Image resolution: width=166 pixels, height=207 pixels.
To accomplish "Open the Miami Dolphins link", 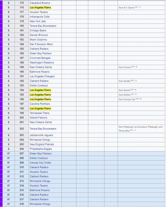I will (38, 40).
